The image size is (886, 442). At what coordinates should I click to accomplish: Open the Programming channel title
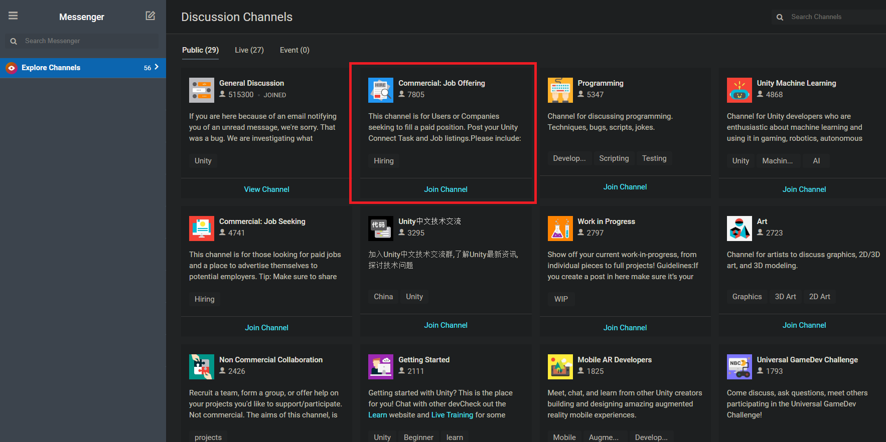point(601,83)
